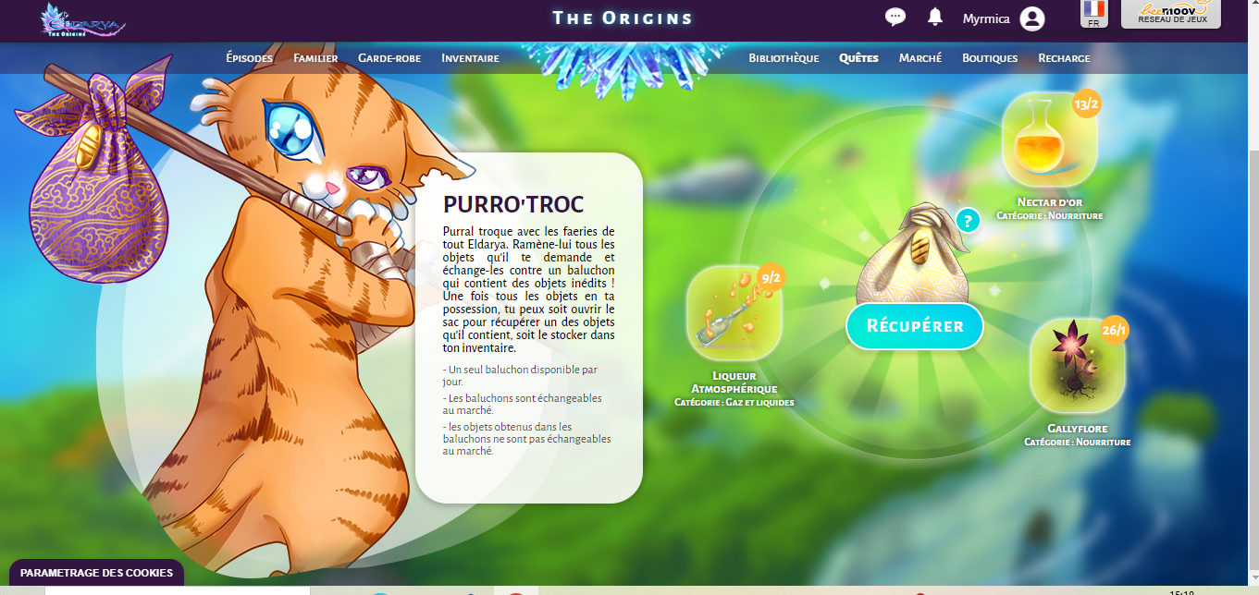Select the Gallyflore flower item
1259x595 pixels.
(x=1078, y=365)
